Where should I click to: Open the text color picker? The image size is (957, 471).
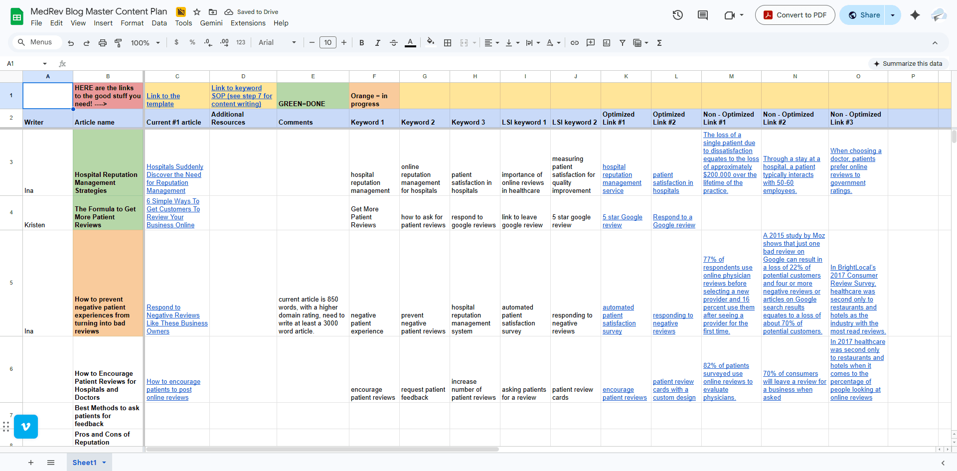410,43
